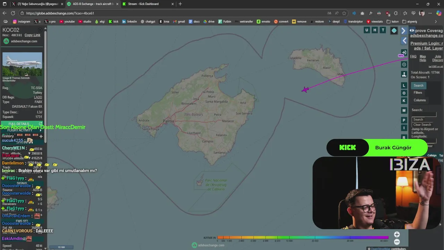The height and width of the screenshot is (250, 444).
Task: Open the kick bookmark
Action: 113,22
